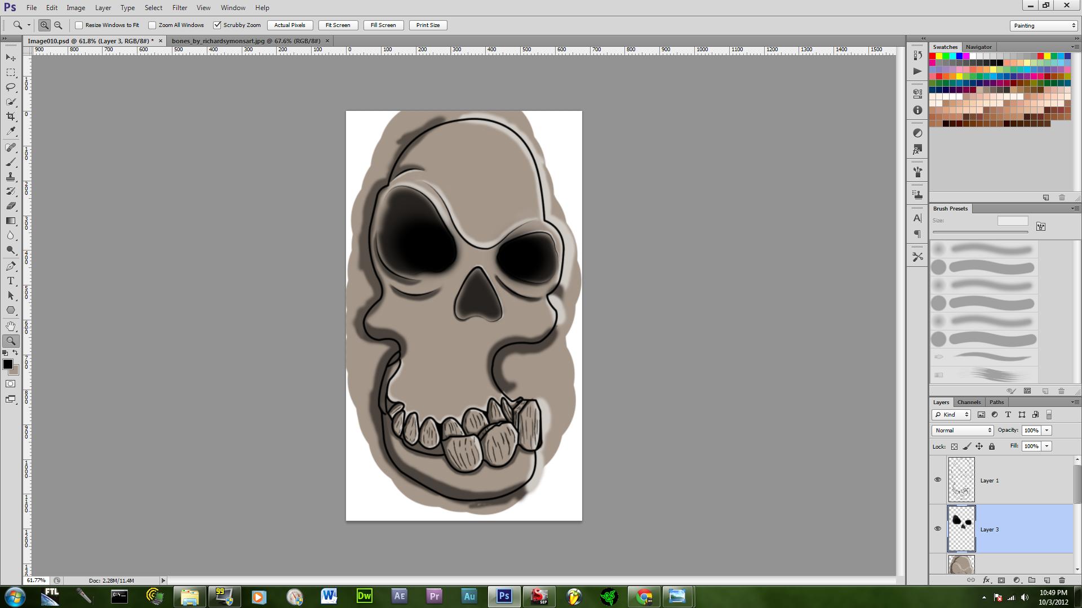Click the Fill Screen button
This screenshot has width=1082, height=608.
tap(383, 25)
